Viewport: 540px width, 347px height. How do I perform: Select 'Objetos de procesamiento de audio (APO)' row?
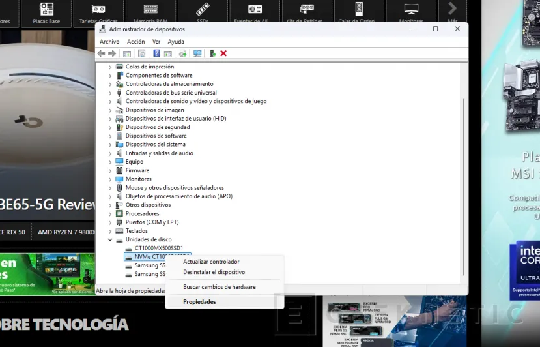(178, 196)
